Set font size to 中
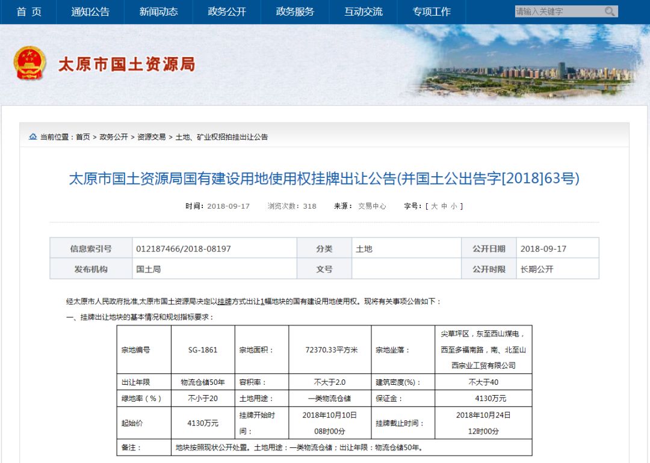The height and width of the screenshot is (463, 650). [x=444, y=206]
